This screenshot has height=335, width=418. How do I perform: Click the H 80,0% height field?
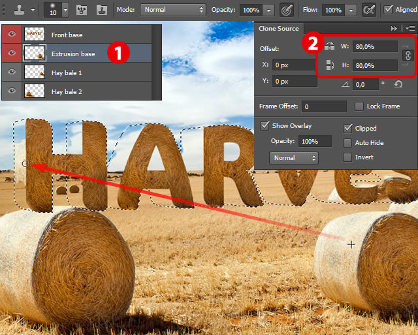(x=375, y=65)
